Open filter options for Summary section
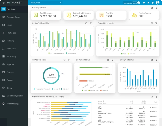 (x=156, y=8)
